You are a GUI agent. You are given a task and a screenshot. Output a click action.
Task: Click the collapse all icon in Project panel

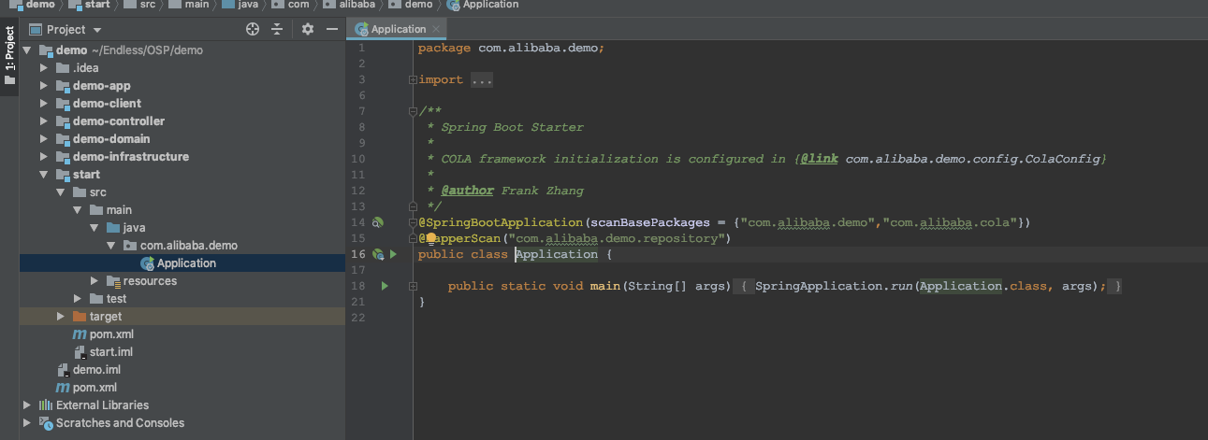tap(277, 29)
